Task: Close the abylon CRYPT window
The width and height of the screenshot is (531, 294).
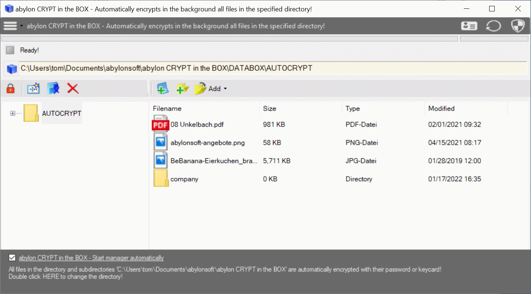Action: (x=518, y=9)
